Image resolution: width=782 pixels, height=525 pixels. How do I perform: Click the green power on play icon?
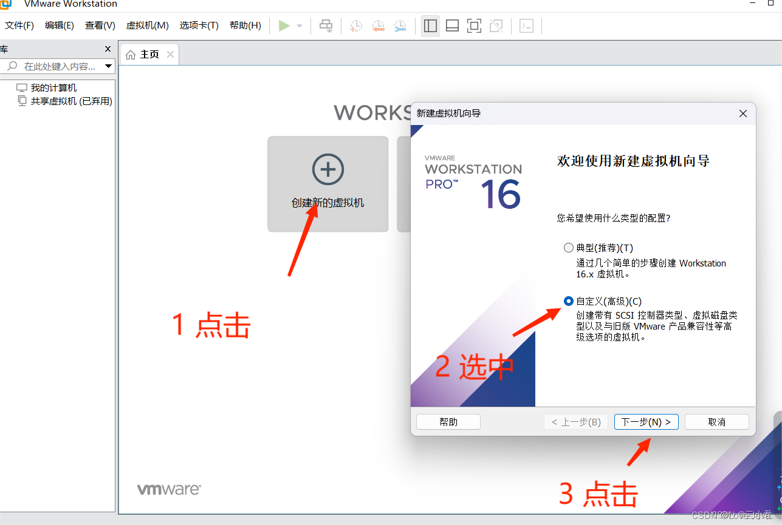tap(284, 25)
